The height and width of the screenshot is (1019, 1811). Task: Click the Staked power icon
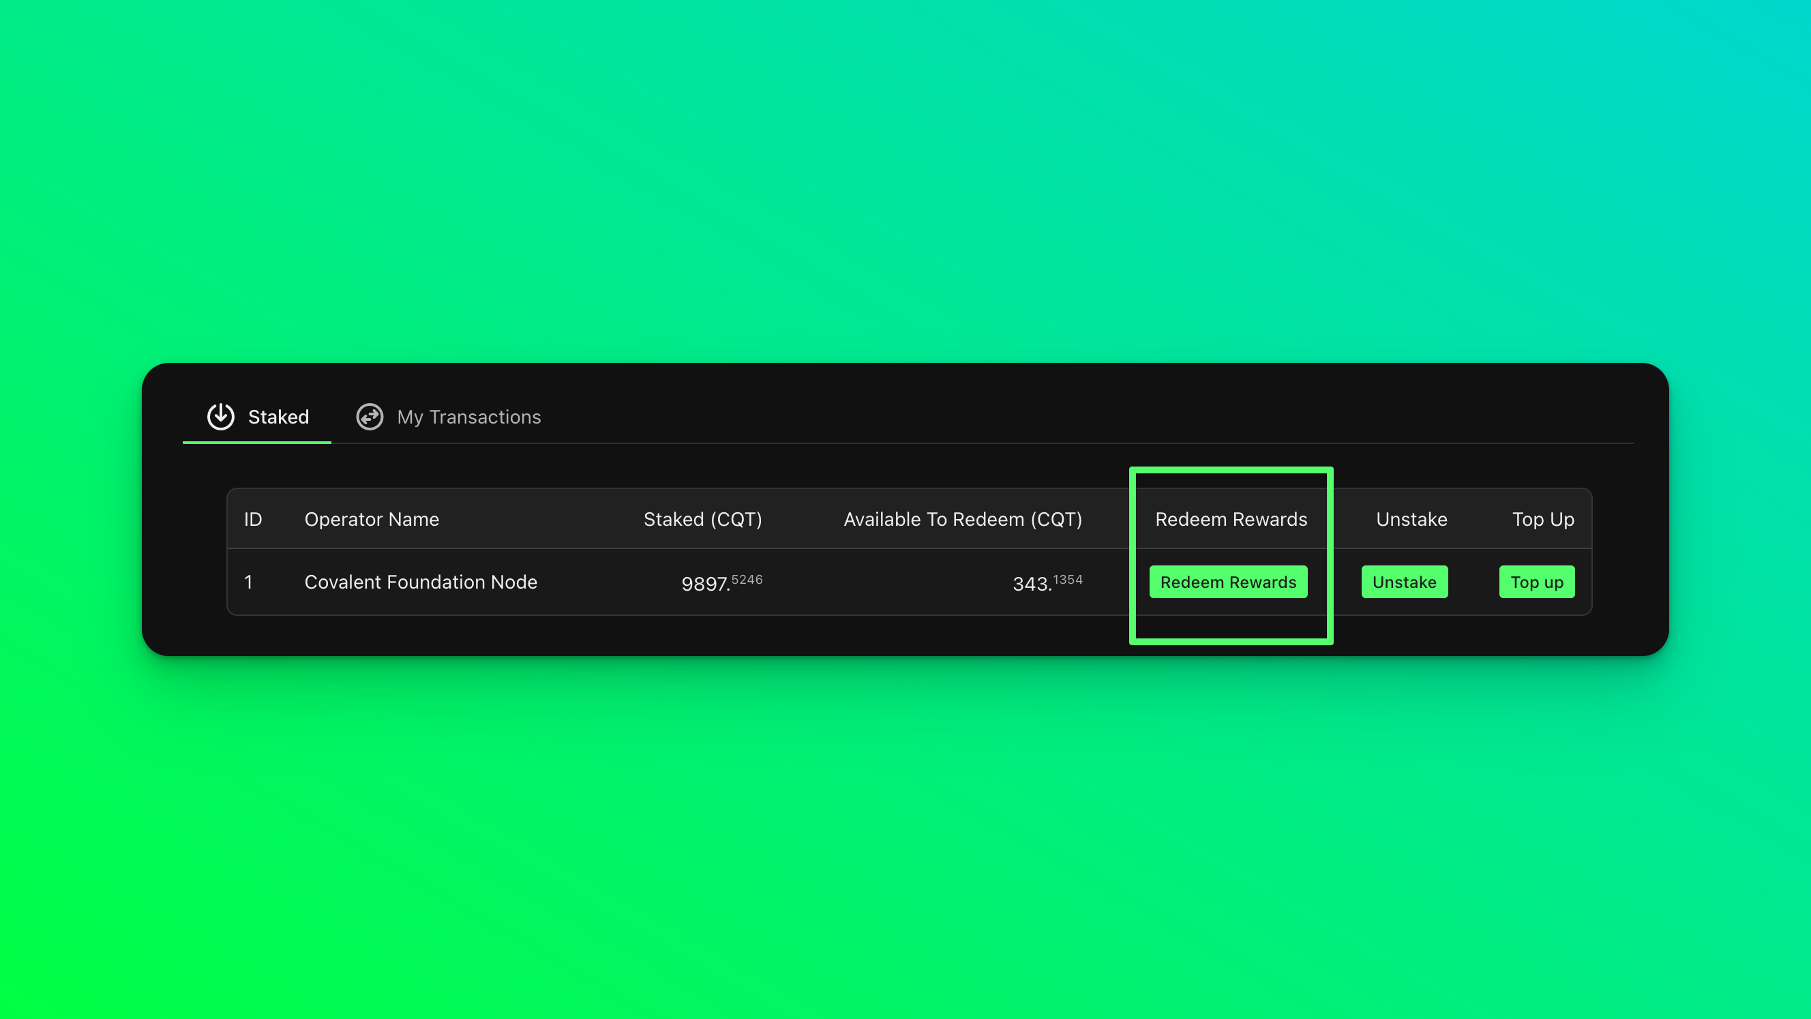[221, 416]
